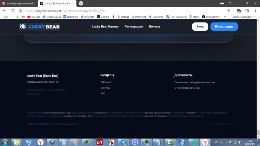Open the BC bookmark icon

[168, 17]
